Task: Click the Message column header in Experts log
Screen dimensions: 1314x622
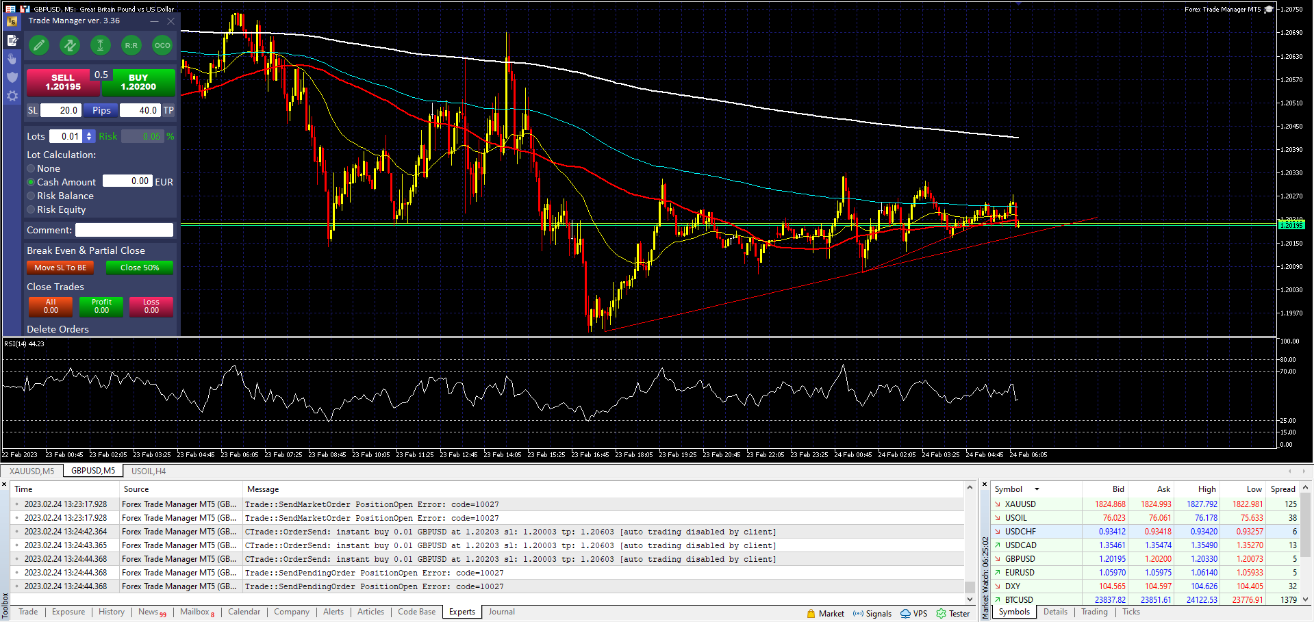Action: 603,489
